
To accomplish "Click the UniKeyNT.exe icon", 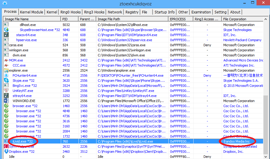I will 6,90.
